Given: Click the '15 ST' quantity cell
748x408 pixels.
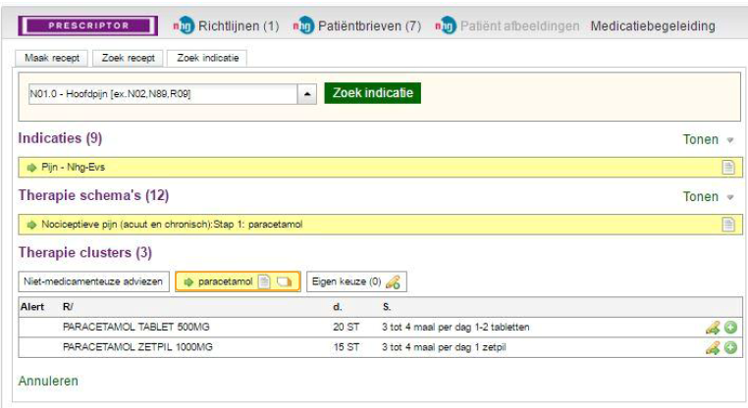Looking at the screenshot, I should point(346,347).
